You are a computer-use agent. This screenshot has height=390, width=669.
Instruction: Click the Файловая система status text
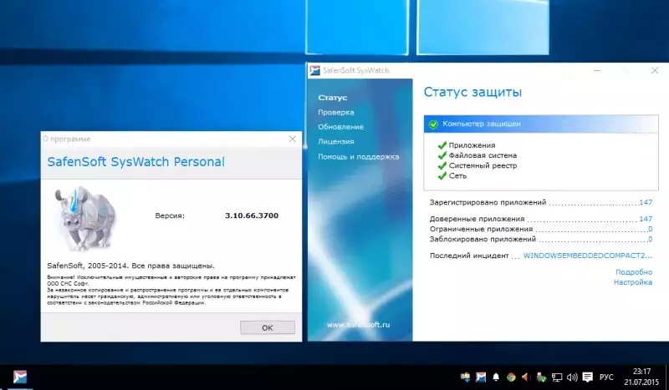tap(483, 155)
